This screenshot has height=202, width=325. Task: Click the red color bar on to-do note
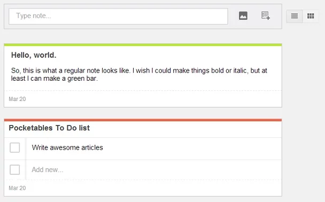tap(143, 120)
